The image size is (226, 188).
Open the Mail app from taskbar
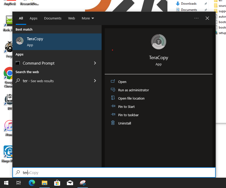(70, 183)
